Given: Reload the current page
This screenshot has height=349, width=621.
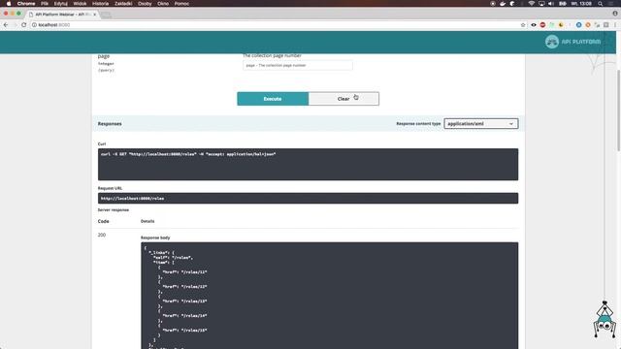Looking at the screenshot, I should [23, 24].
